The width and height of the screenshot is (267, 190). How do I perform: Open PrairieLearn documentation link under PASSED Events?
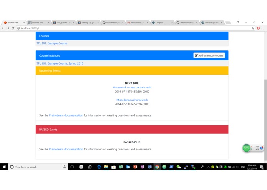[x=66, y=149]
